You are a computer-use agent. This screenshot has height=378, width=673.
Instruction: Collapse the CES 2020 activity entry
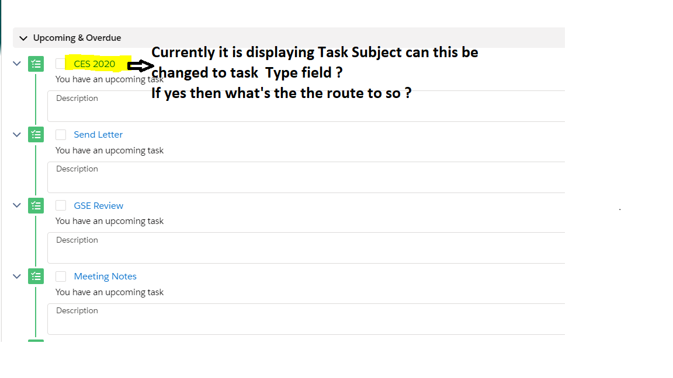(x=16, y=64)
